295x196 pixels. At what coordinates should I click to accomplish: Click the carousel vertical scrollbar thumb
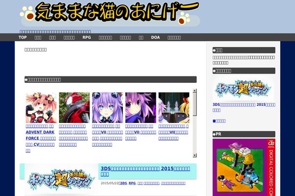click(x=195, y=104)
